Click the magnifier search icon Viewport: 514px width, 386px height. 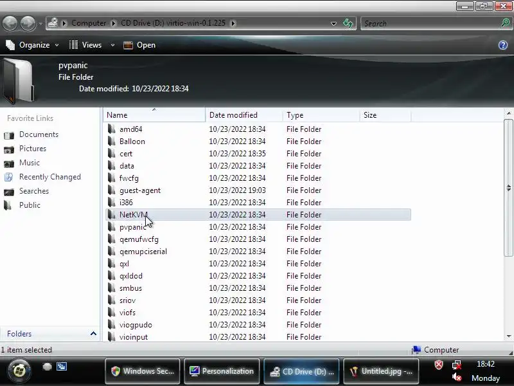point(506,23)
